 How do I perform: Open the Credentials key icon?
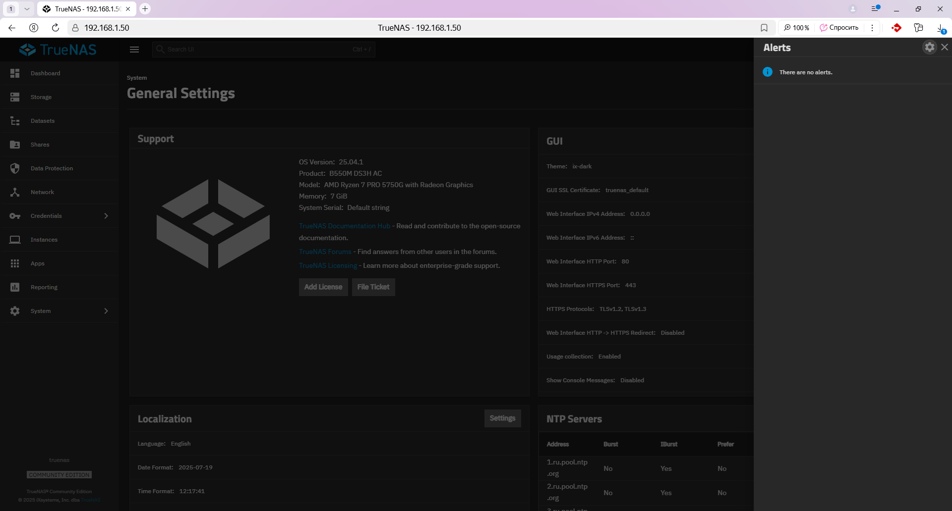click(15, 216)
